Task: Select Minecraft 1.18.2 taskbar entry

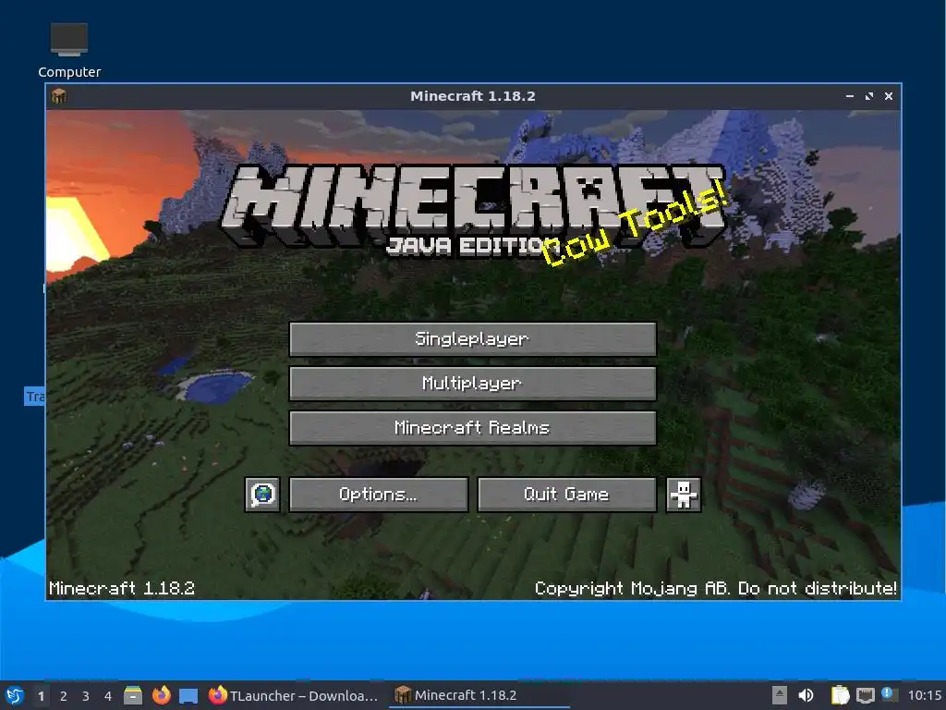Action: [479, 695]
